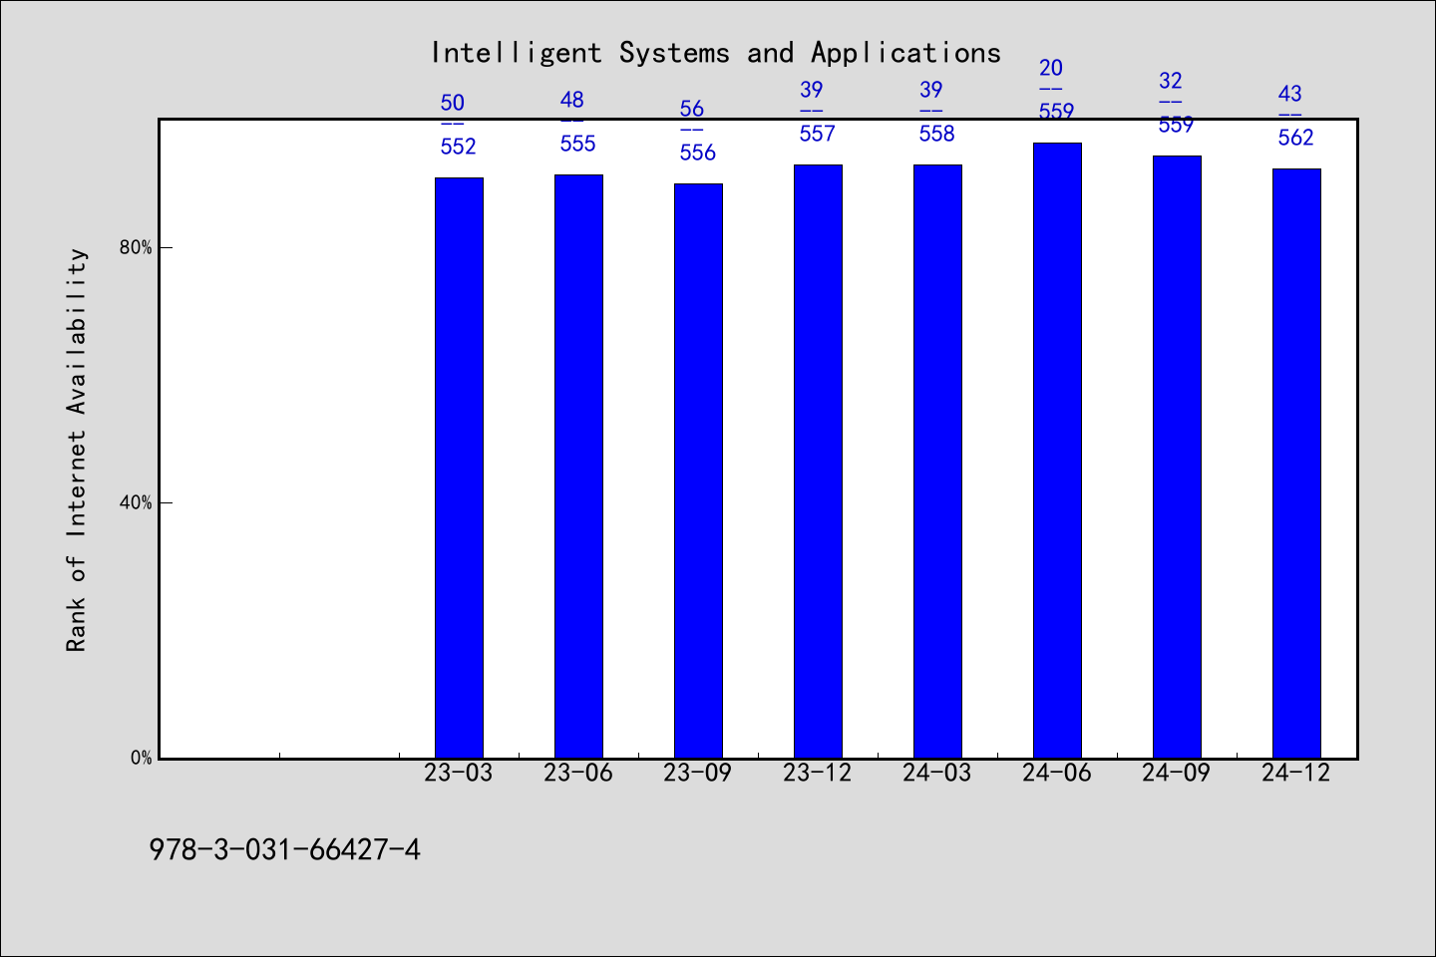This screenshot has width=1436, height=957.
Task: Click the bar for 23-06
Action: click(x=578, y=467)
